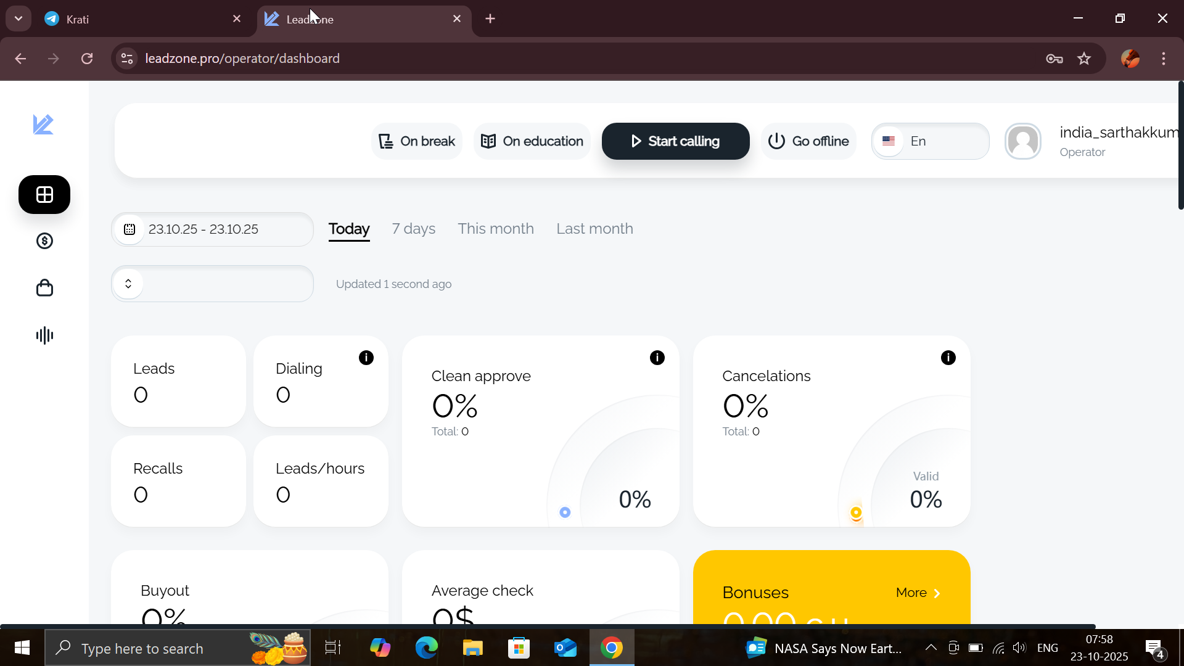1184x666 pixels.
Task: Select the Last month tab
Action: [x=594, y=229]
